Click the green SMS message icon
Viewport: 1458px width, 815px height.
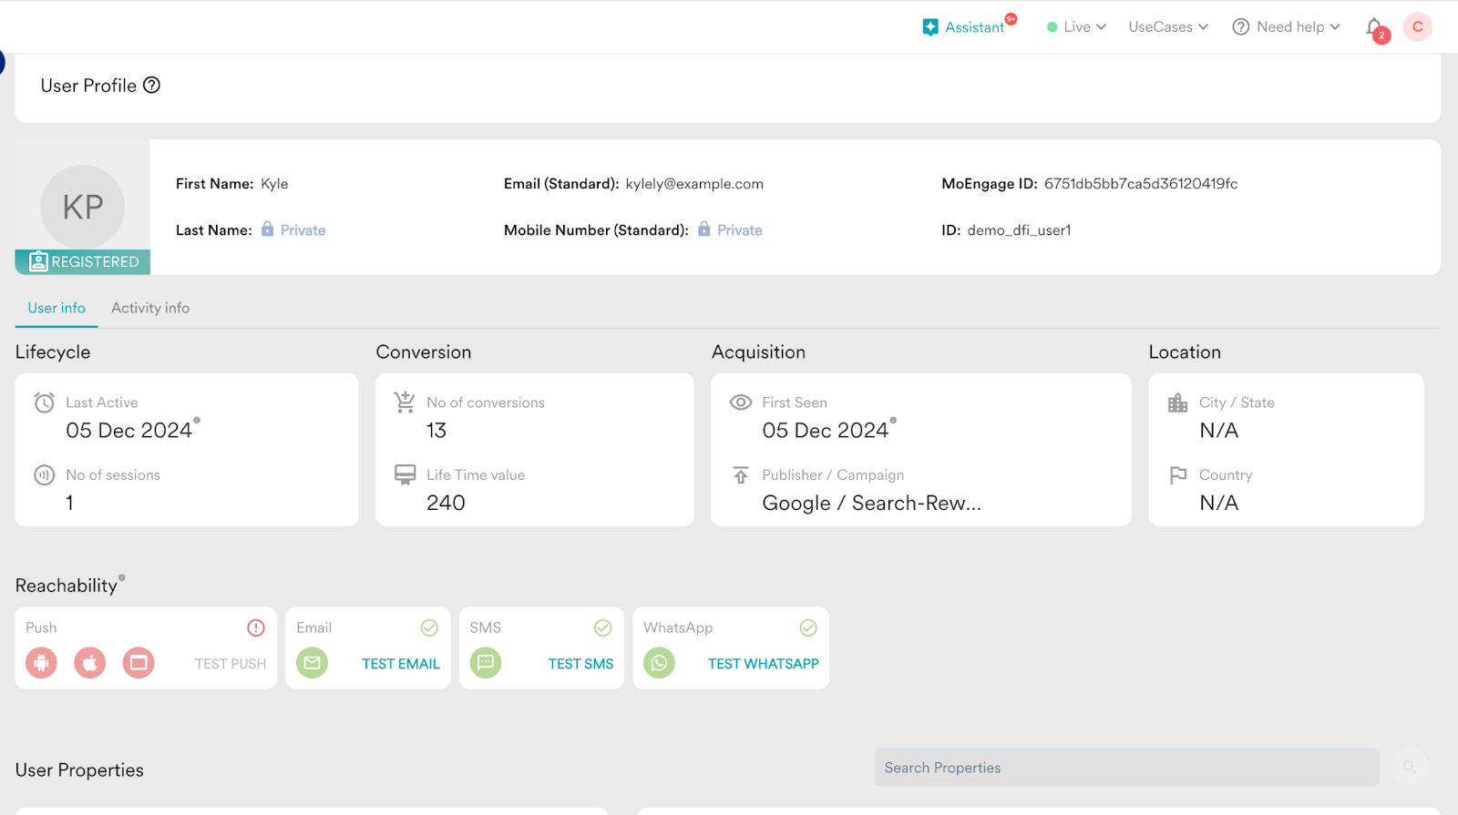pyautogui.click(x=486, y=663)
